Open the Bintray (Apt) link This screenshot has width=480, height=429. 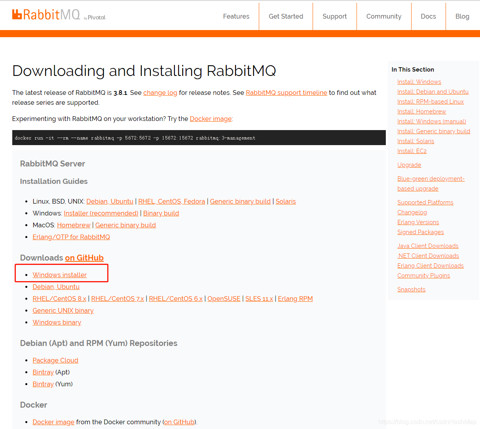[x=43, y=372]
